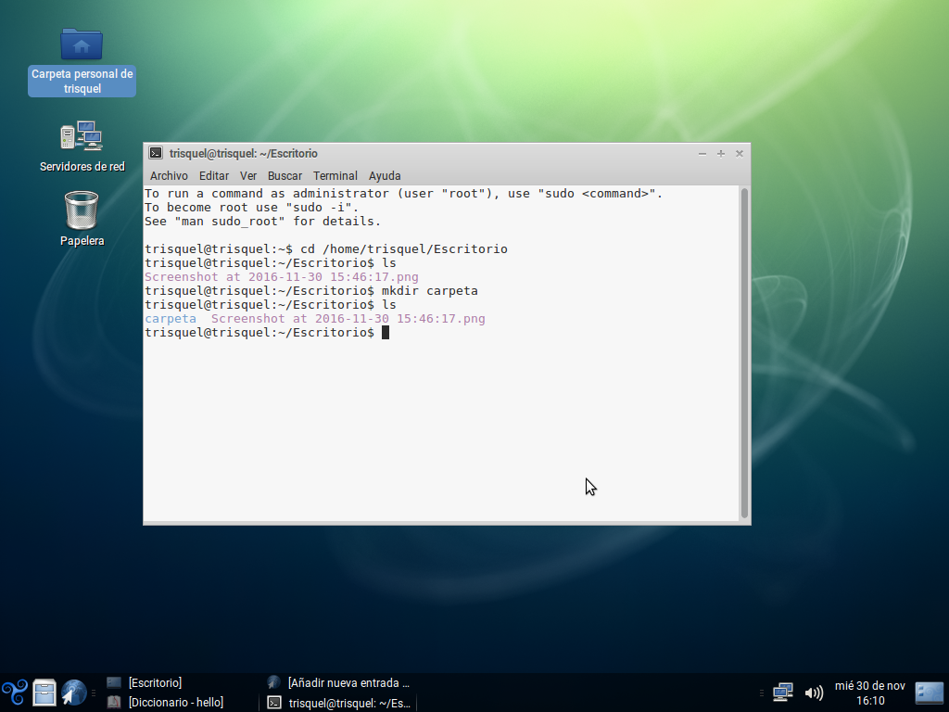Viewport: 949px width, 712px height.
Task: Click the Trisquel main menu logo
Action: tap(14, 692)
